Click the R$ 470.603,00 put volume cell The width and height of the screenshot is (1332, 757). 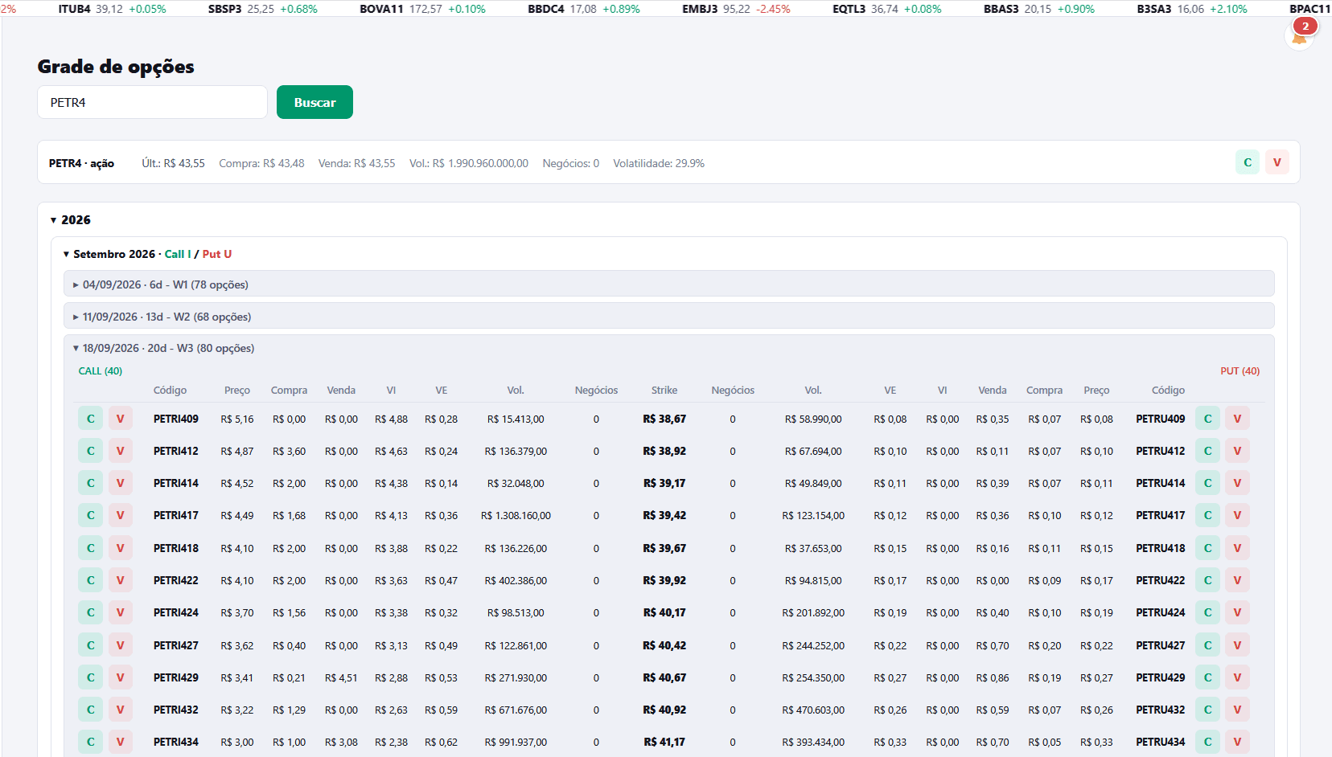(x=813, y=710)
